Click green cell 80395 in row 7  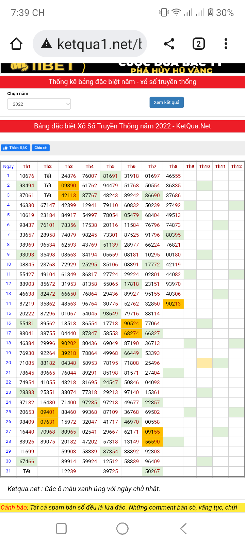pyautogui.click(x=174, y=235)
